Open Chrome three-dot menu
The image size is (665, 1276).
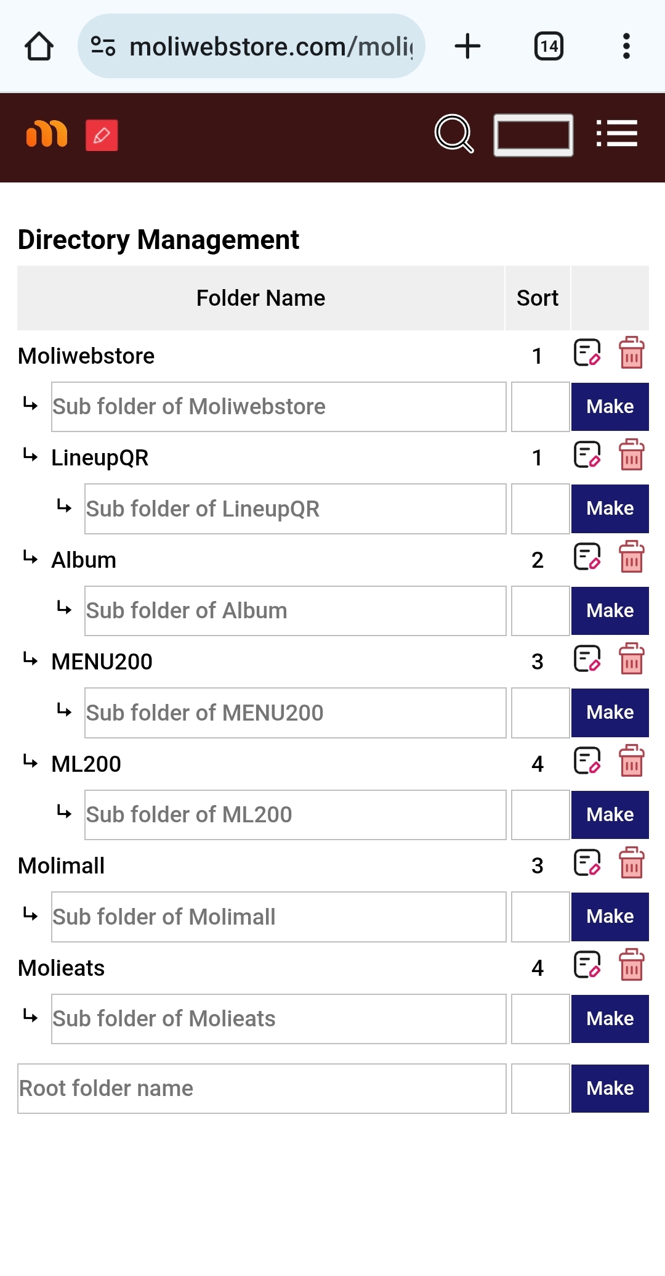pos(626,46)
